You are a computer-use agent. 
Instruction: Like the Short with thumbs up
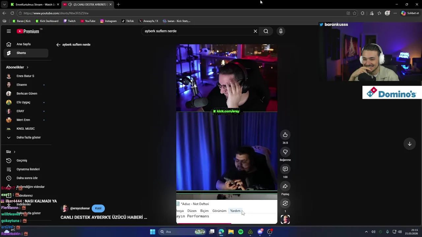click(x=285, y=135)
